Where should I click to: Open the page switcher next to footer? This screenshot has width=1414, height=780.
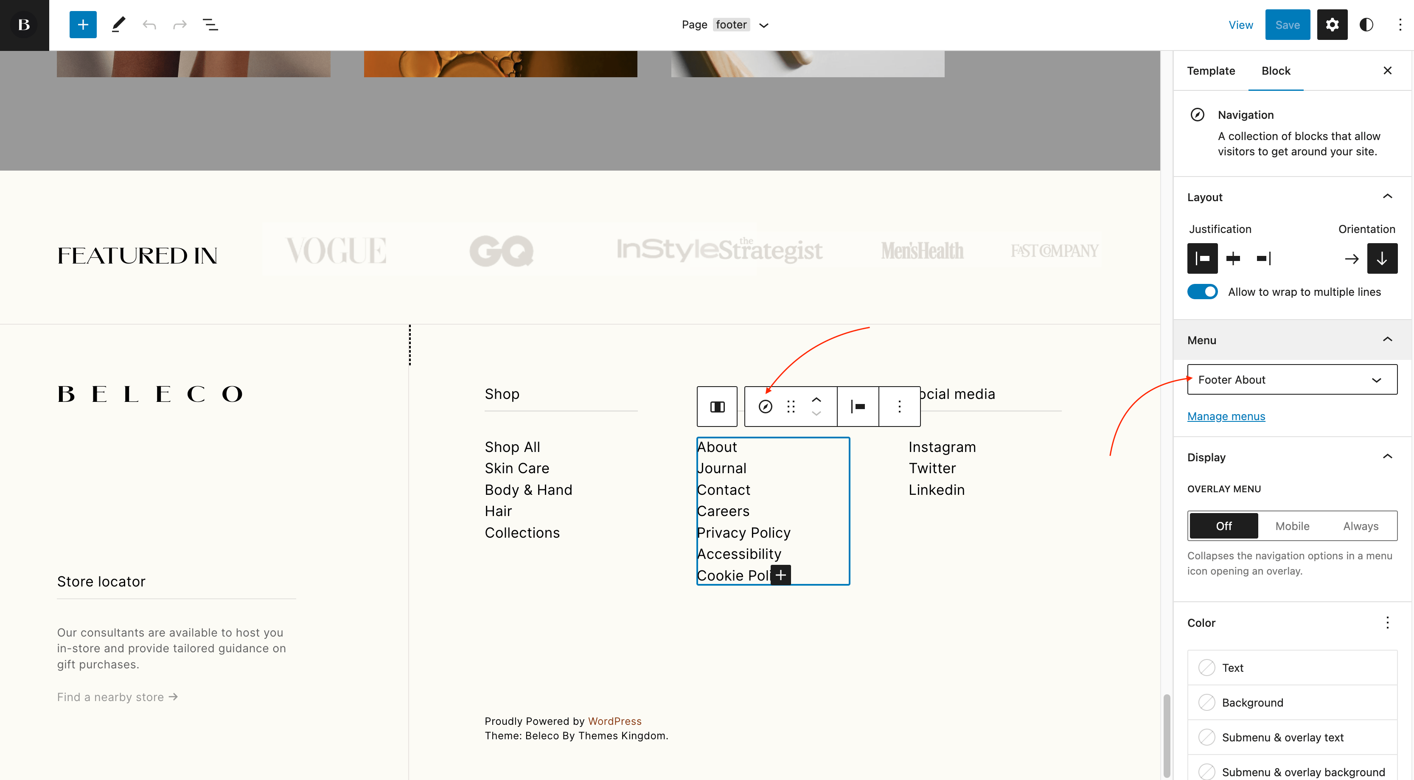(x=764, y=25)
